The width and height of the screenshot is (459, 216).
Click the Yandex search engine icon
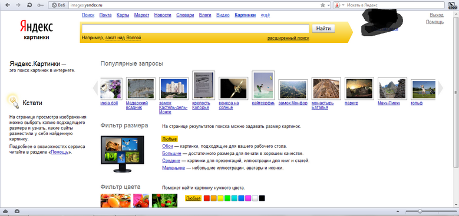click(338, 5)
